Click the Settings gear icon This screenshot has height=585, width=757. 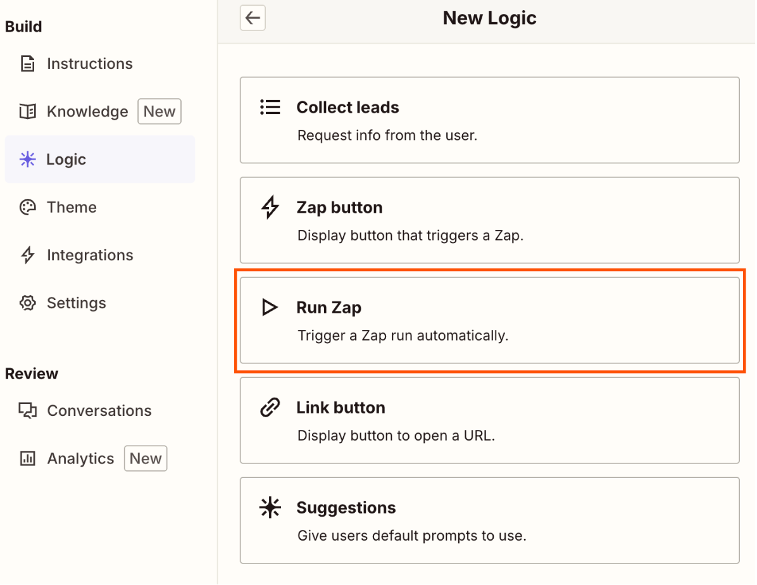27,303
